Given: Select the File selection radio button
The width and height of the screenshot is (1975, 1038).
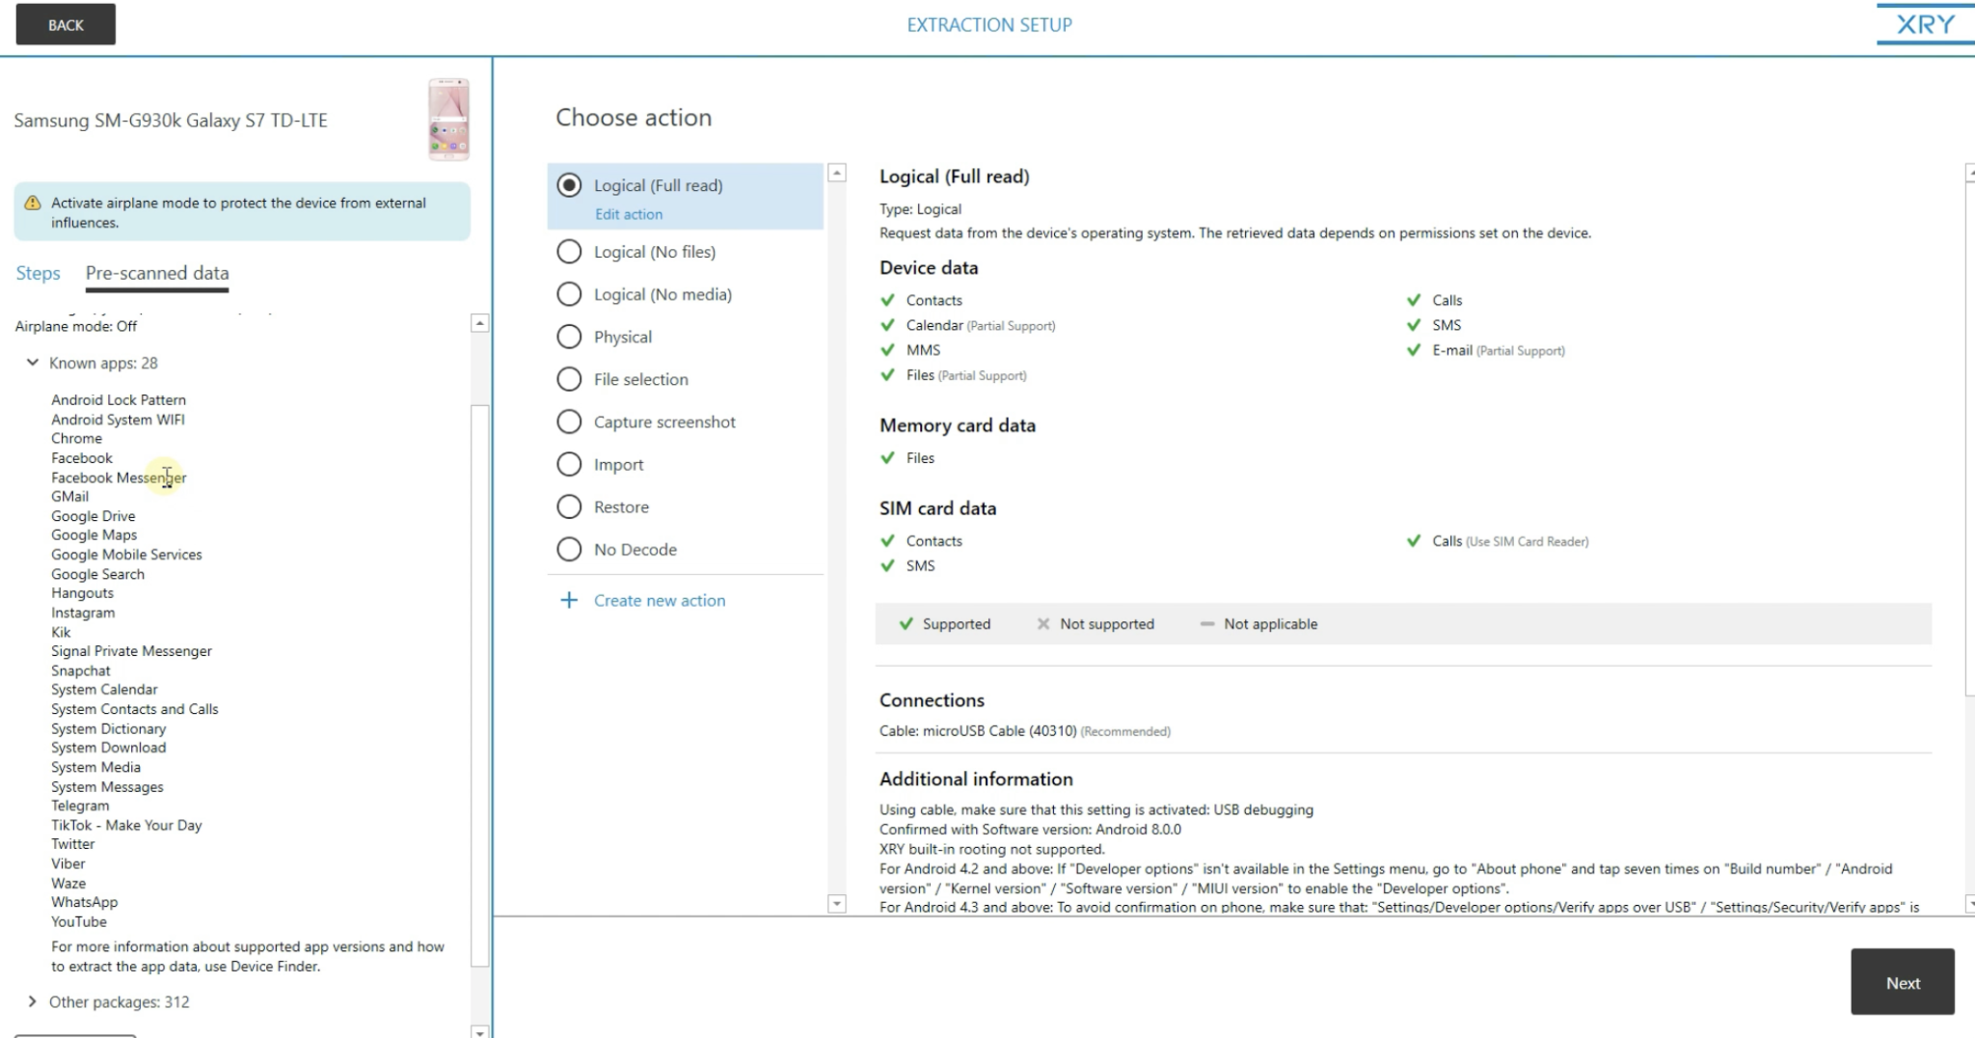Looking at the screenshot, I should click(x=569, y=379).
